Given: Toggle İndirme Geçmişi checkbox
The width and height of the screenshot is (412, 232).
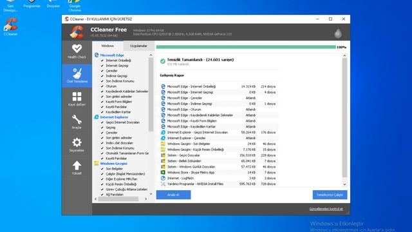Looking at the screenshot, I should pyautogui.click(x=102, y=76).
